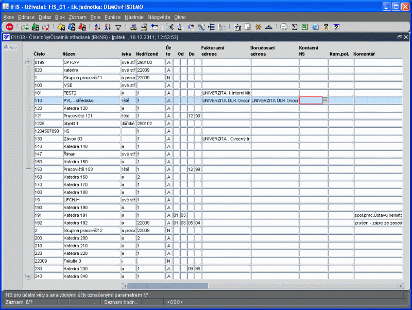The width and height of the screenshot is (412, 310).
Task: Click the Internet Explorer icon
Action: click(x=315, y=27)
